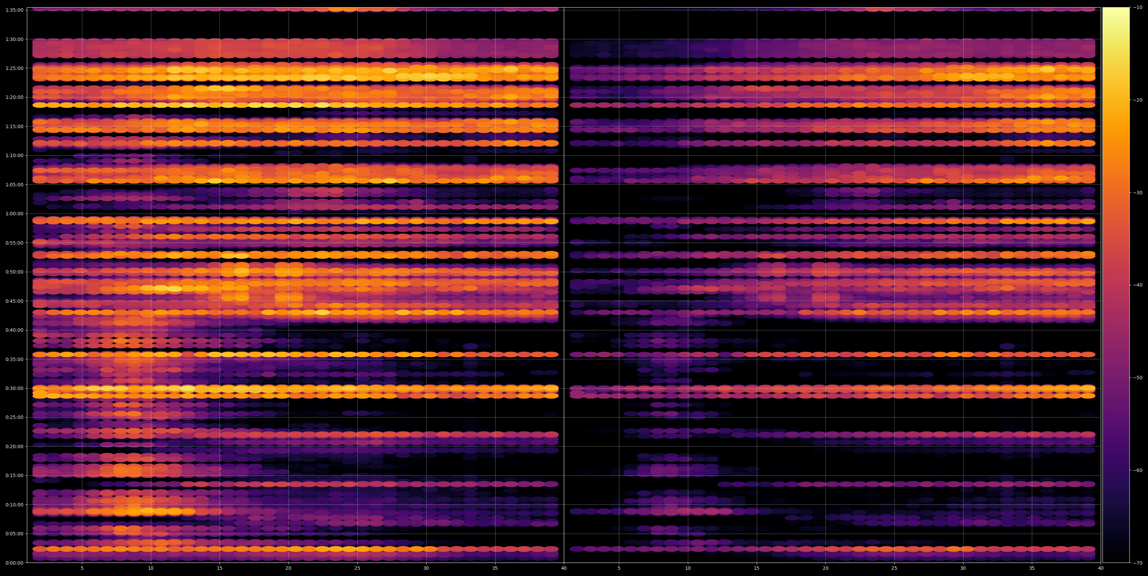Click the −30 colorbar tick label
Viewport: 1148px width, 576px height.
point(1137,193)
